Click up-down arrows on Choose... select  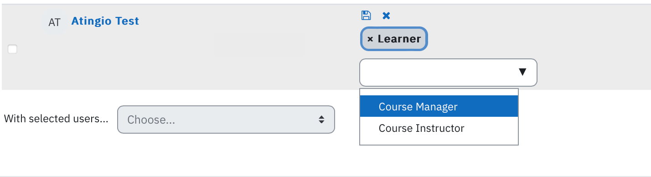321,120
